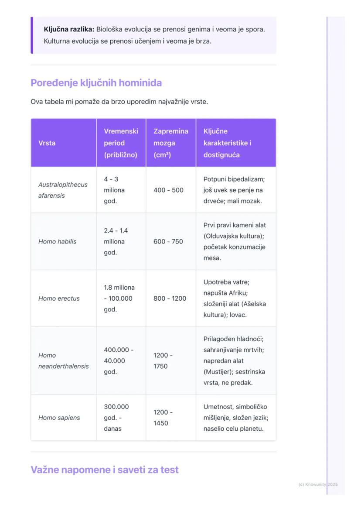The height and width of the screenshot is (511, 361).
Task: Click the 'Ključna razlika:' bold text
Action: (69, 30)
